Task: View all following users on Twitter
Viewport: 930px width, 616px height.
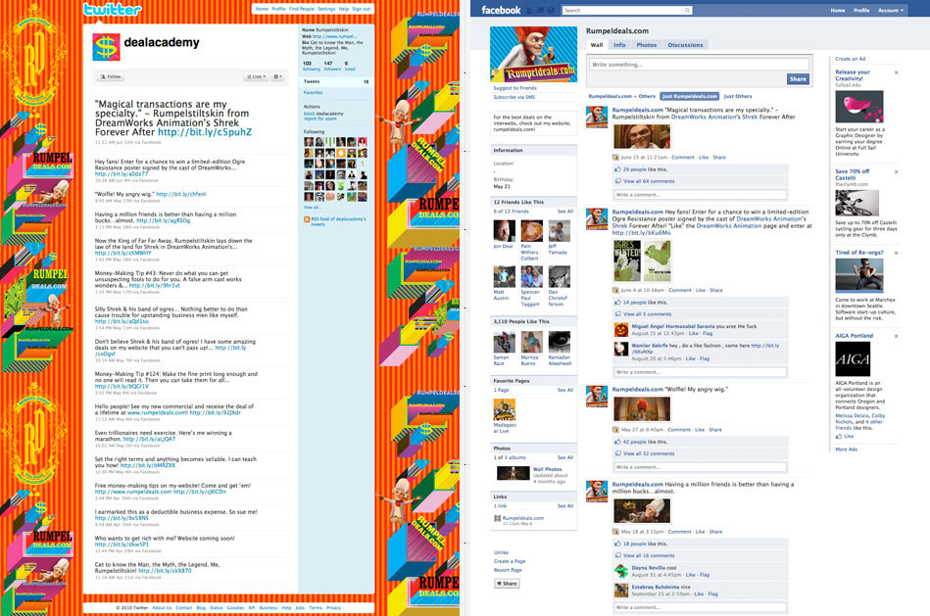Action: point(311,208)
